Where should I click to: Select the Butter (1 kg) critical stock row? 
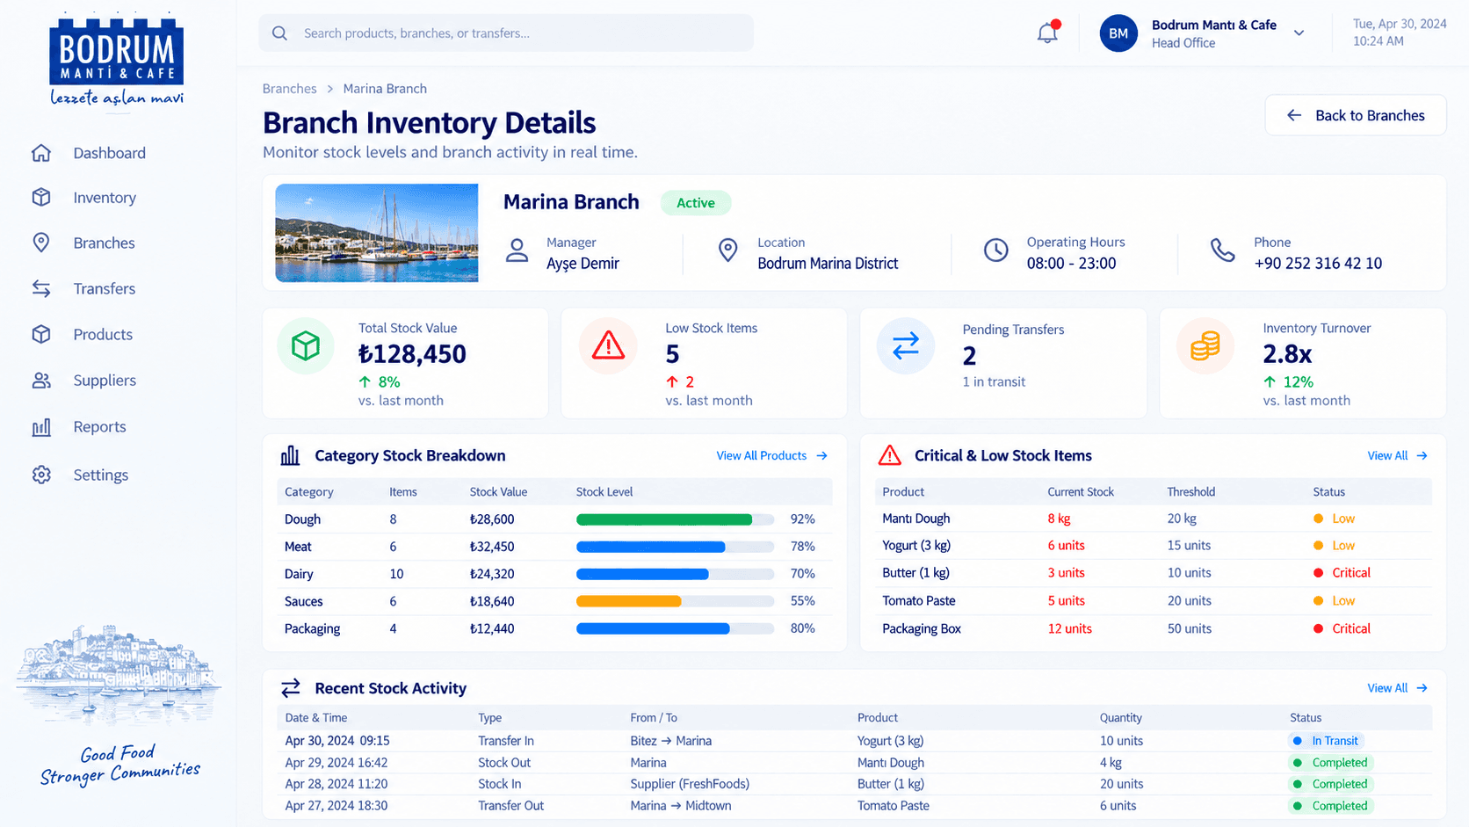click(x=1154, y=573)
